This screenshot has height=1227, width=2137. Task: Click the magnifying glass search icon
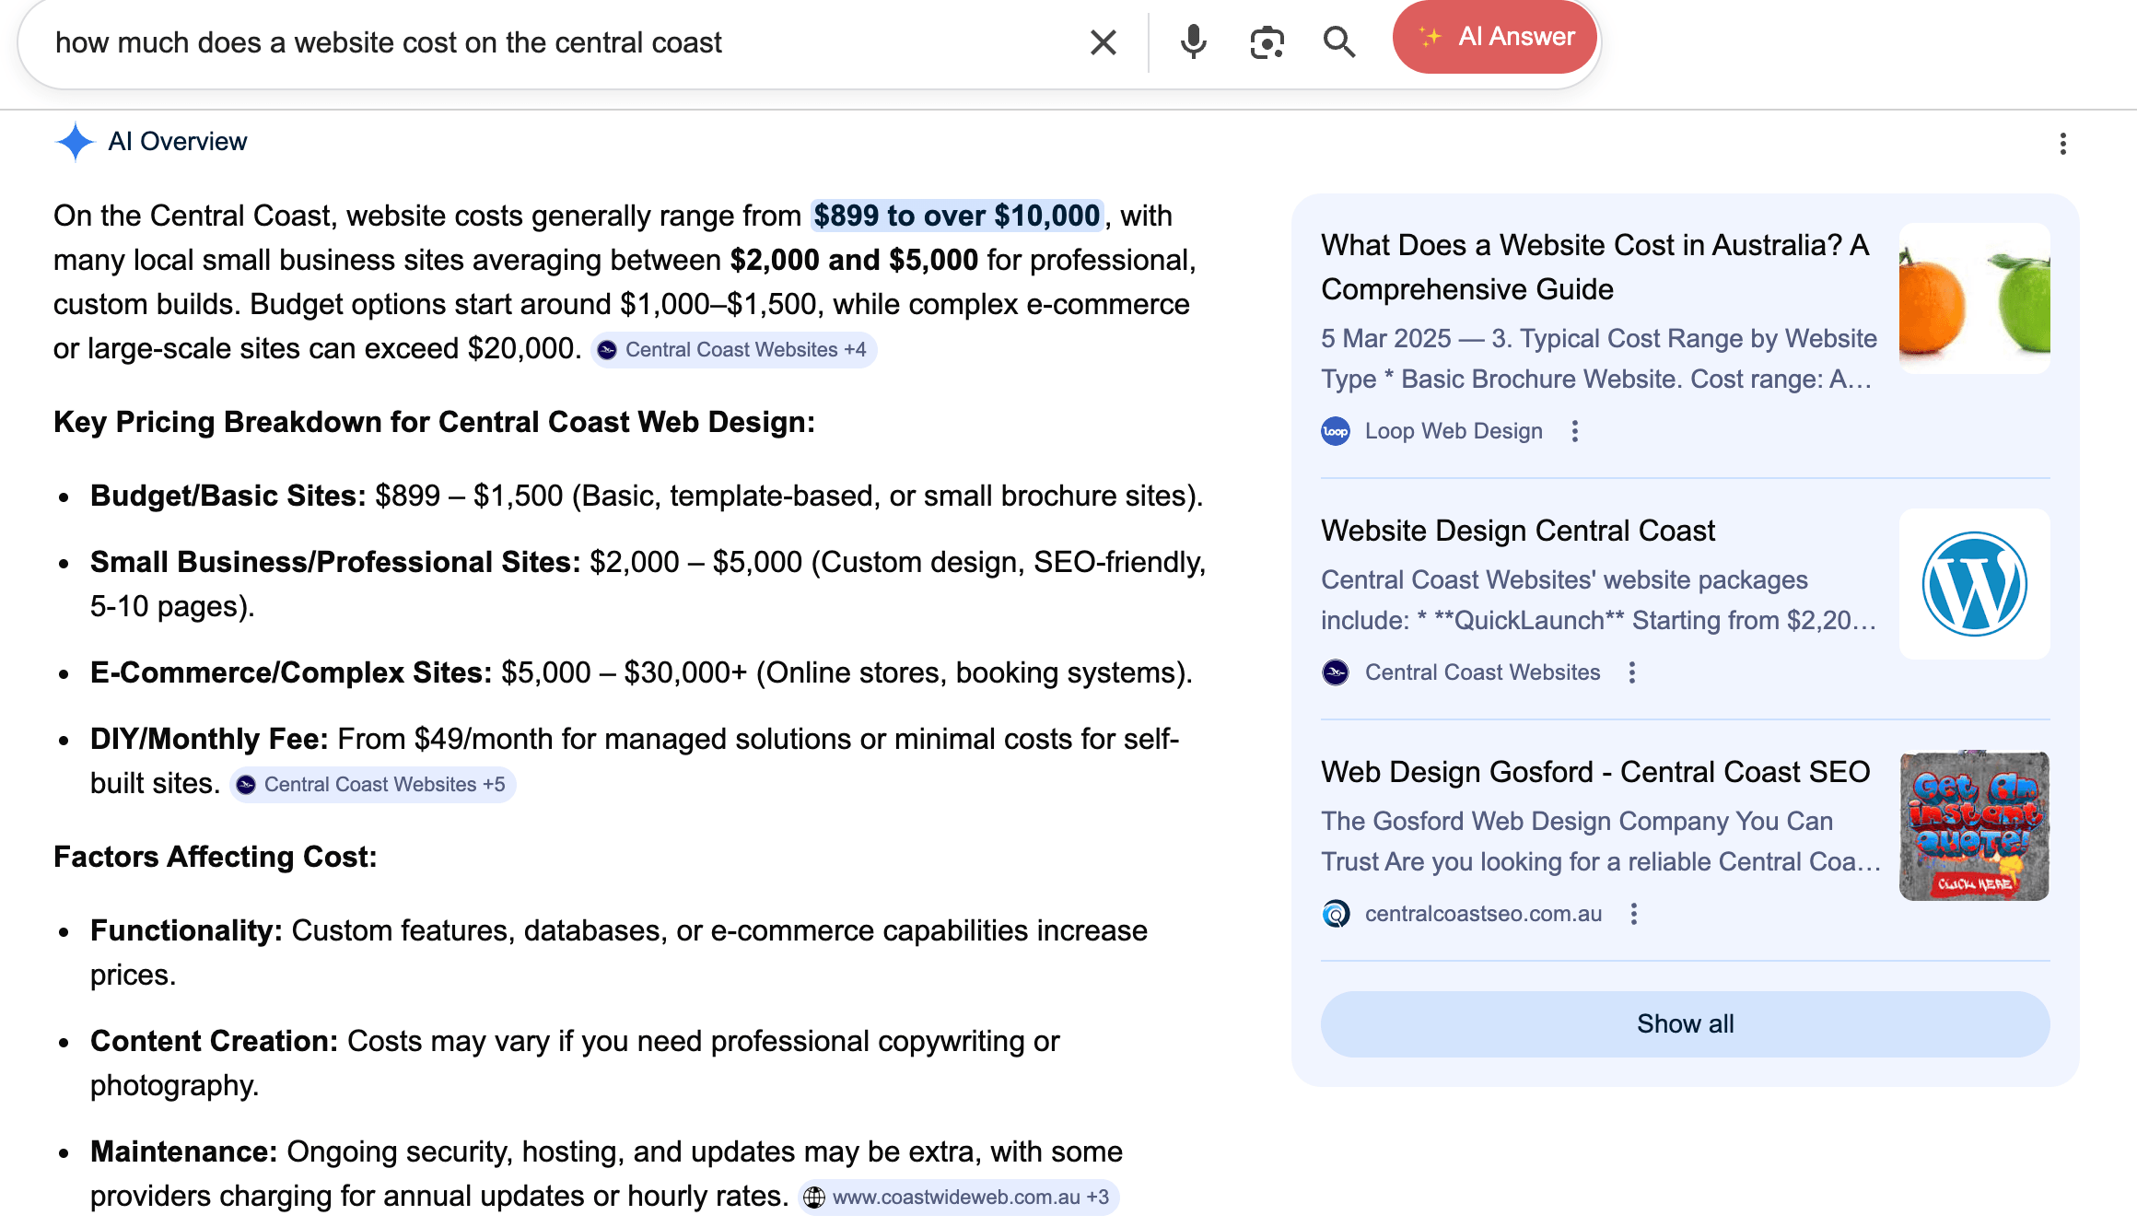coord(1338,42)
